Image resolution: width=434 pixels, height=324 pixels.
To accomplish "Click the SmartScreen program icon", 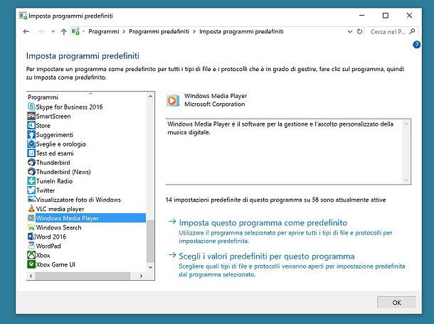I will pos(31,116).
